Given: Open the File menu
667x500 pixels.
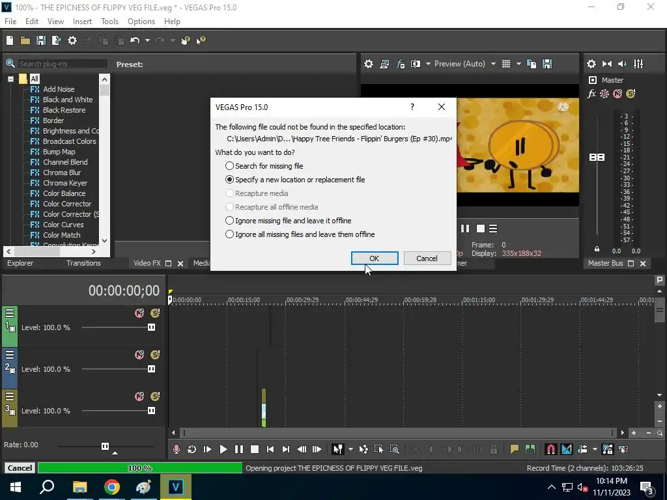Looking at the screenshot, I should point(10,21).
